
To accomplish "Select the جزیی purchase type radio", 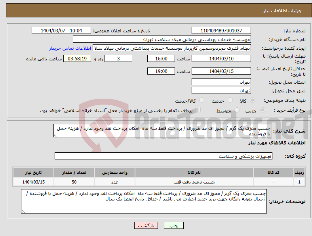I will click(263, 110).
